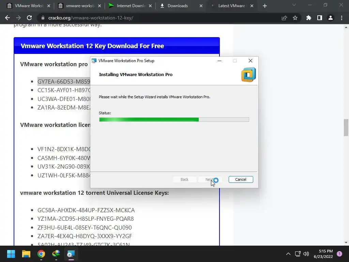349x262 pixels.
Task: Click key starting UV31K-2NG90
Action: point(64,166)
